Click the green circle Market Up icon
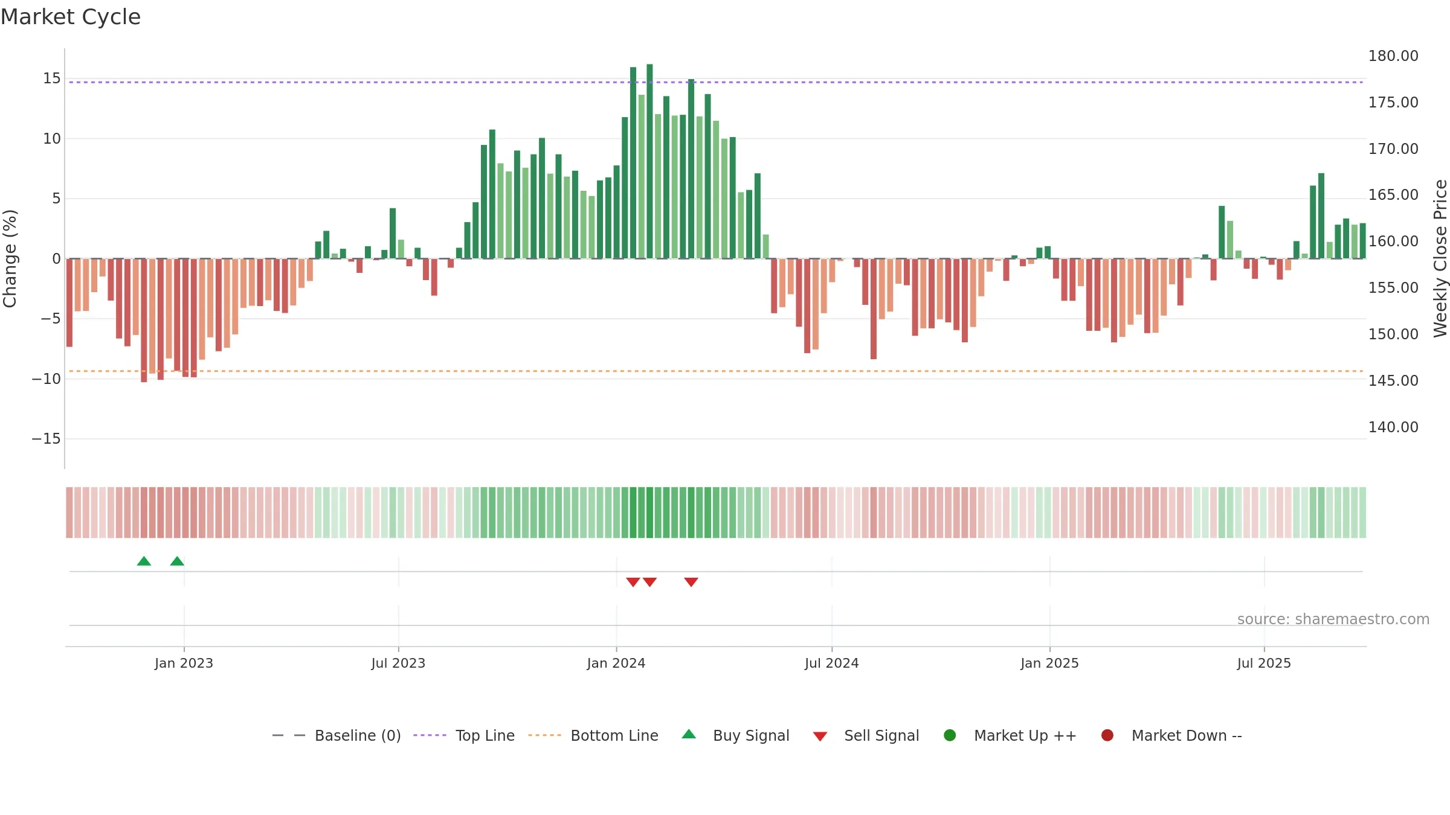 (950, 735)
